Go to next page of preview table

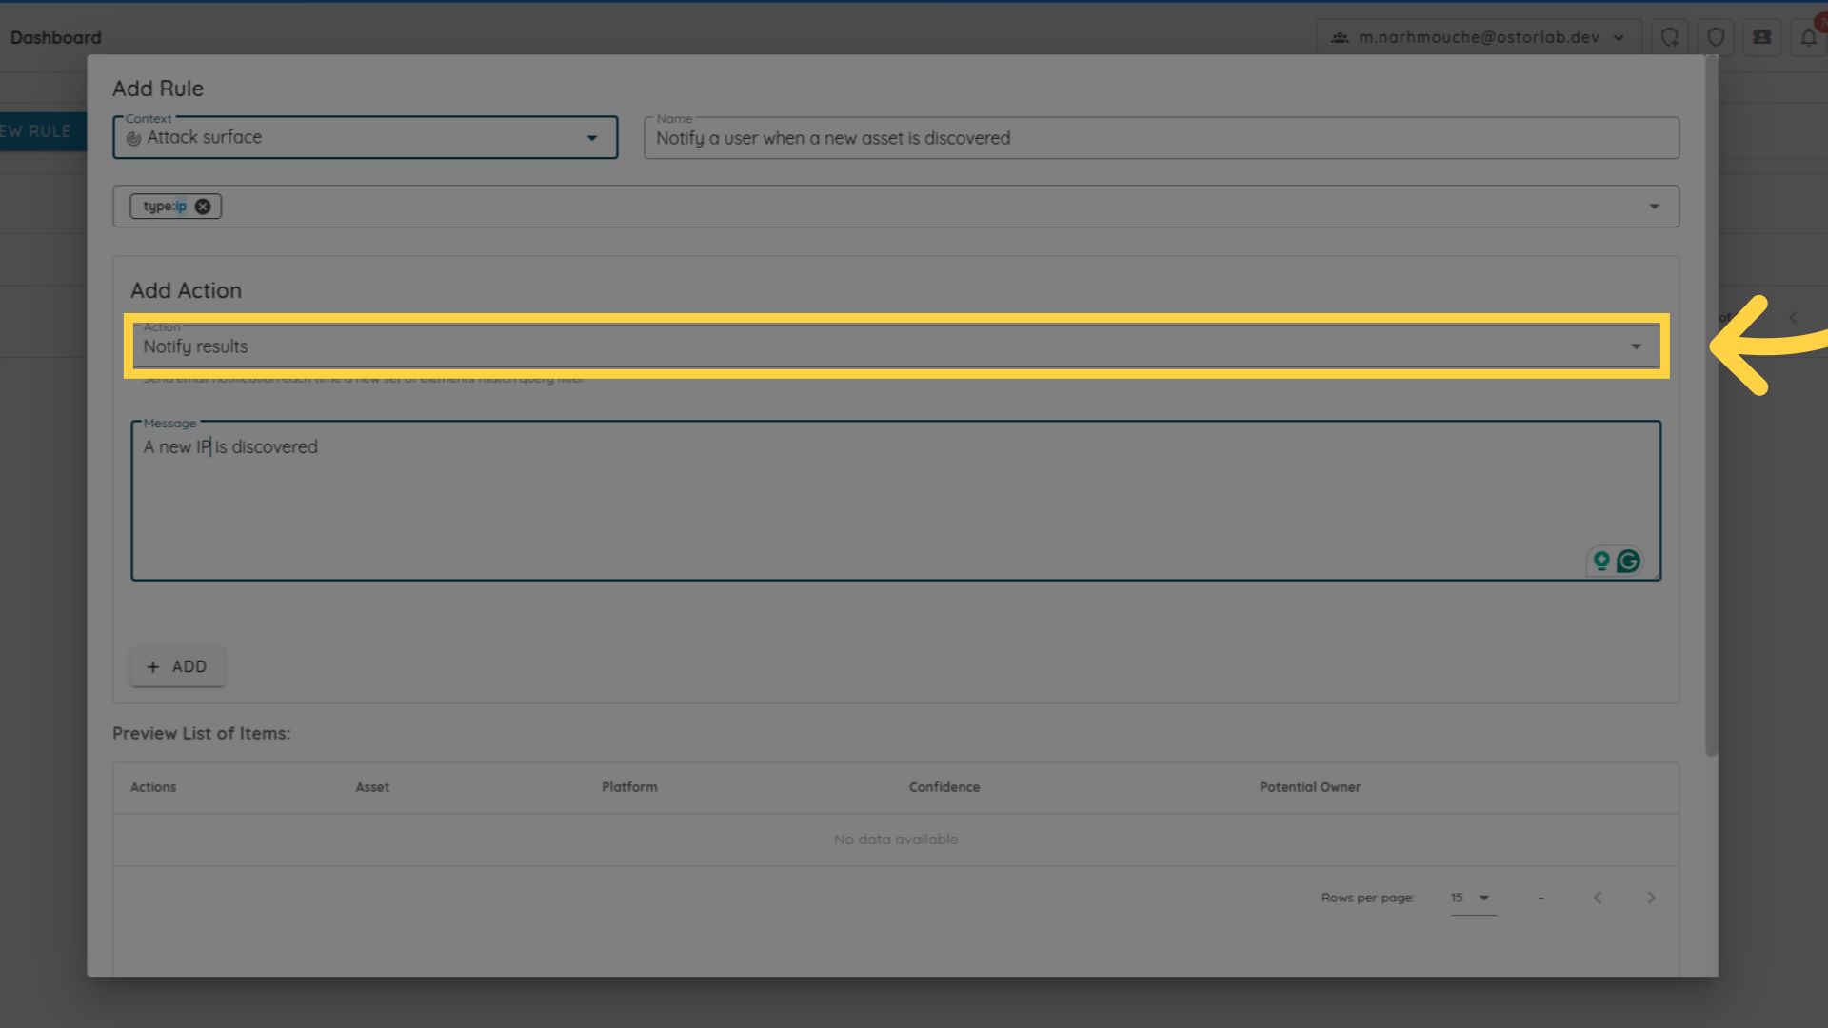pyautogui.click(x=1651, y=898)
